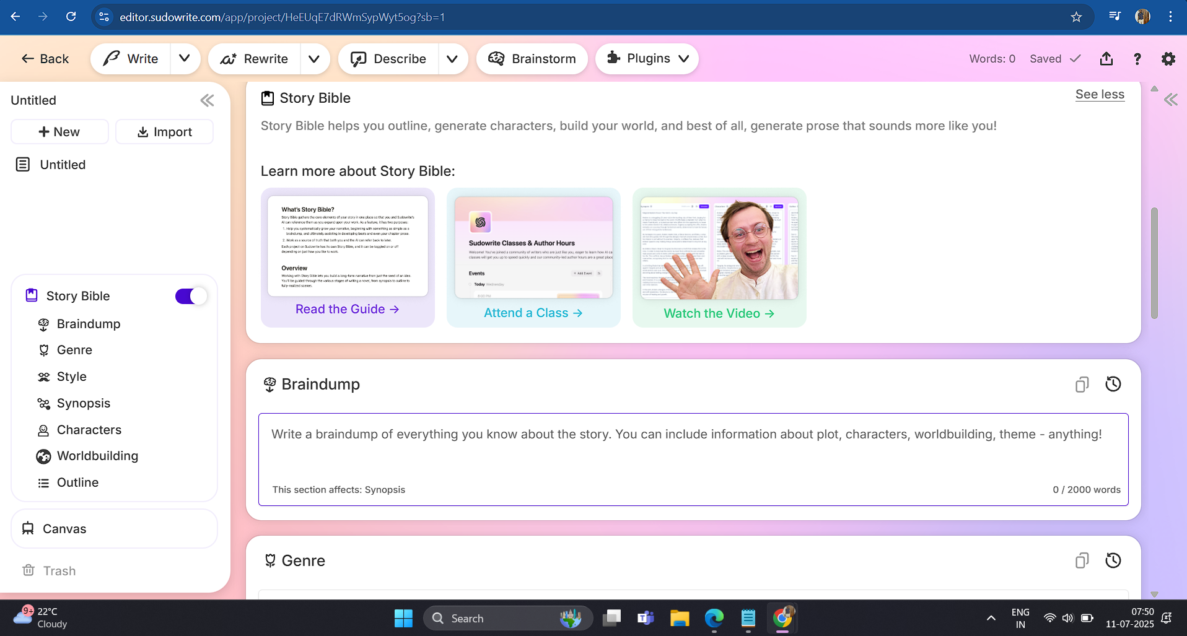Open help via question mark icon
This screenshot has width=1187, height=636.
(1137, 59)
